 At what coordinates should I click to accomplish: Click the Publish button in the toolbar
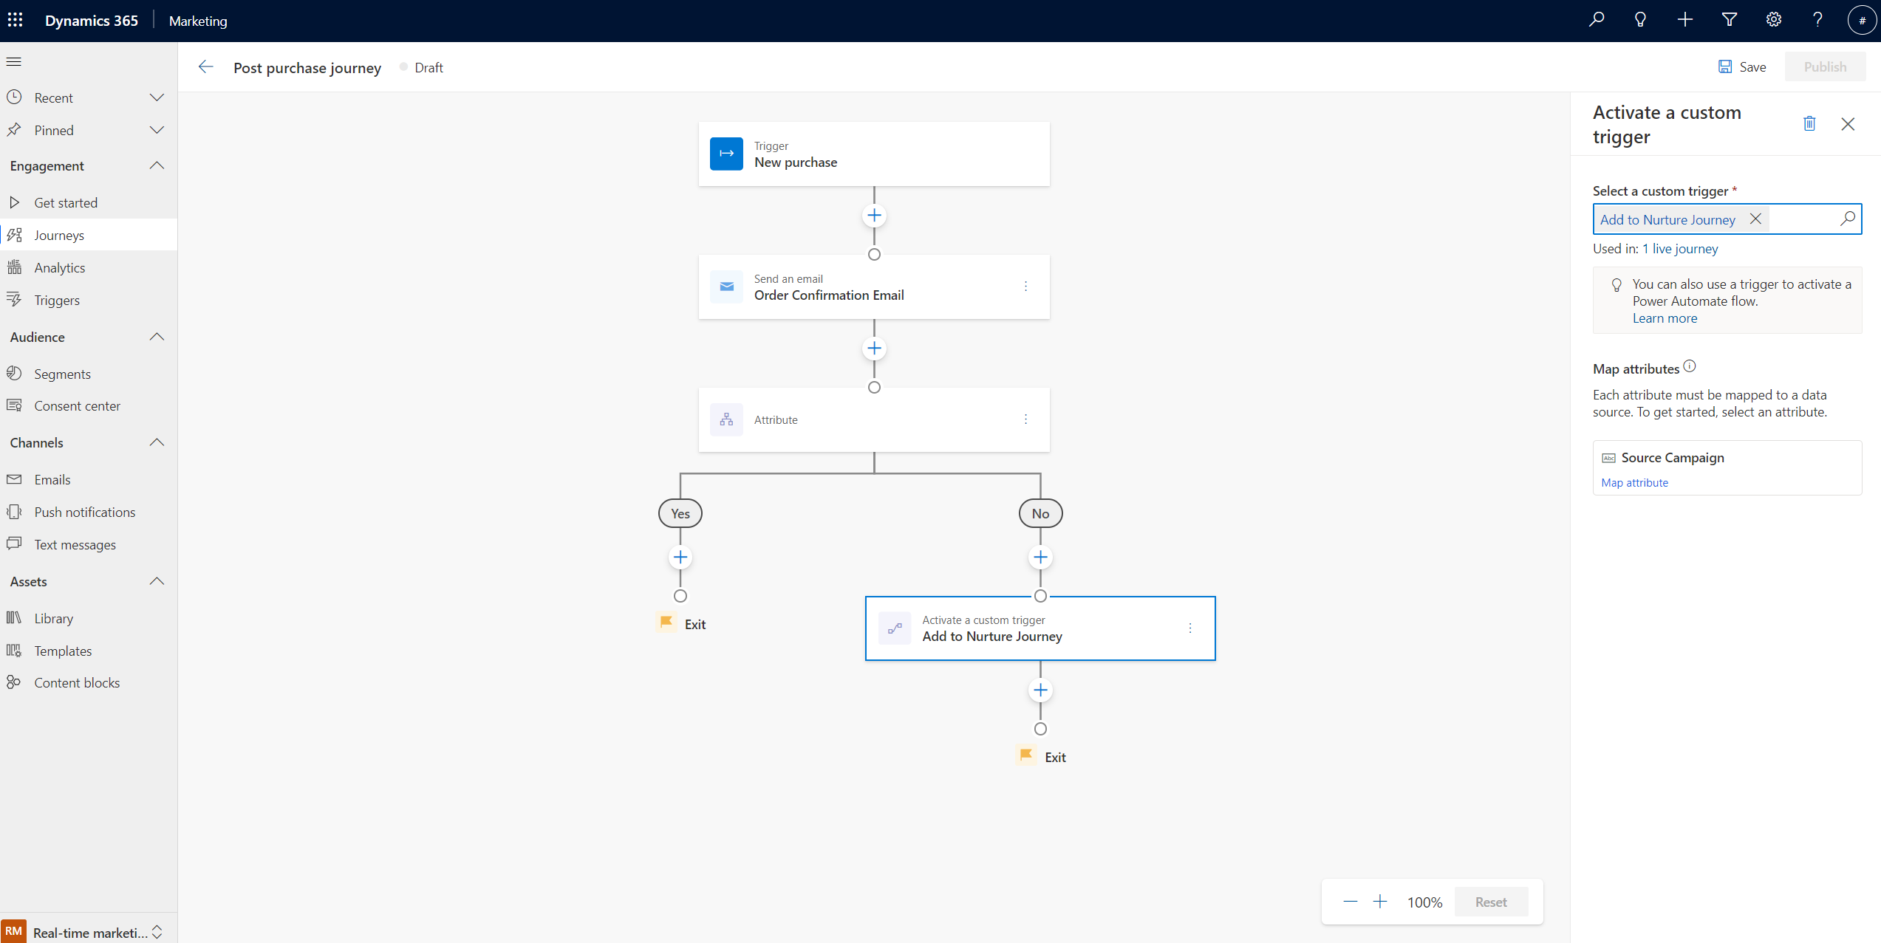click(x=1824, y=66)
